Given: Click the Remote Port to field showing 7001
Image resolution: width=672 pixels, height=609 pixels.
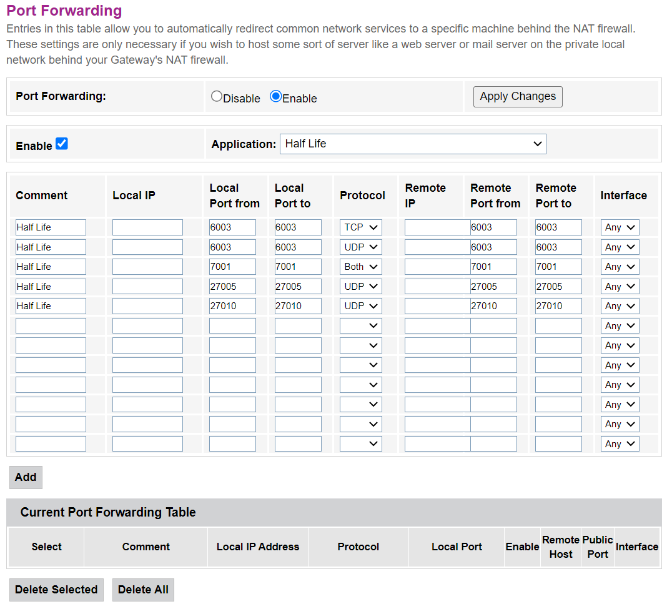Looking at the screenshot, I should (558, 267).
